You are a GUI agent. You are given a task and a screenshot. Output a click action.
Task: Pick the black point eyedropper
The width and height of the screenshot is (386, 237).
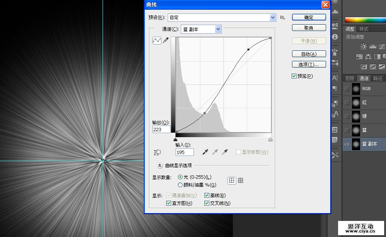pos(205,152)
